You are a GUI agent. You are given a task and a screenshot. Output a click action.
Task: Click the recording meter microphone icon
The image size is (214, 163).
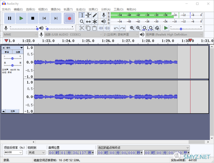click(x=104, y=15)
